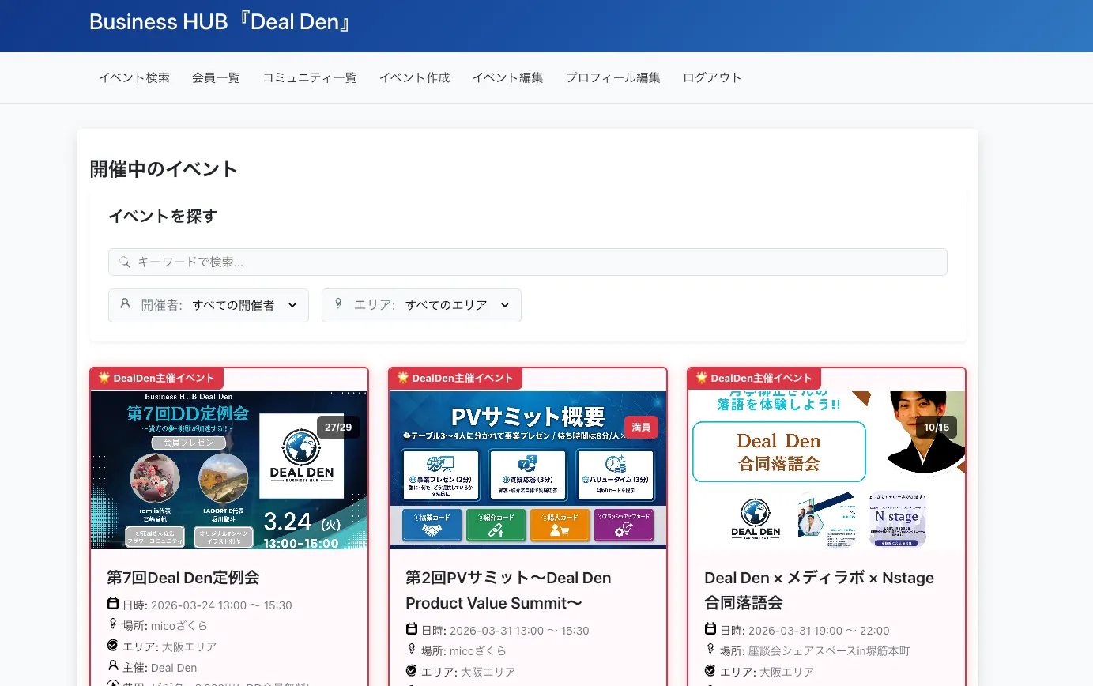Open the 第7回Deal Den定例会 title
Screen dimensions: 1093x686
pos(183,578)
